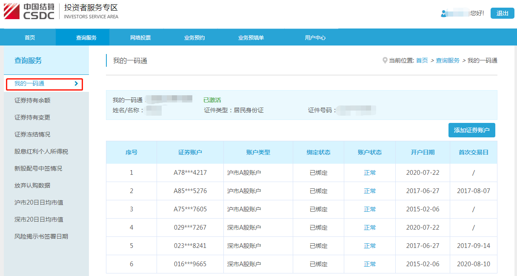Screen dimensions: 517x276
Task: Switch to the 用户中心 tab
Action: (316, 37)
